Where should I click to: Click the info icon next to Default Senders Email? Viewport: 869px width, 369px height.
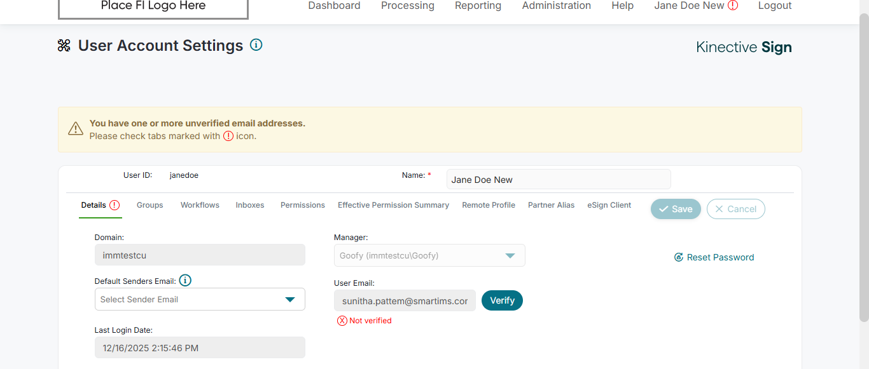(x=185, y=281)
